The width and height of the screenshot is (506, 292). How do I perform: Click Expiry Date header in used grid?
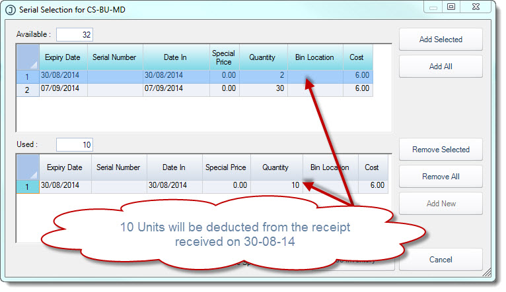click(x=65, y=167)
